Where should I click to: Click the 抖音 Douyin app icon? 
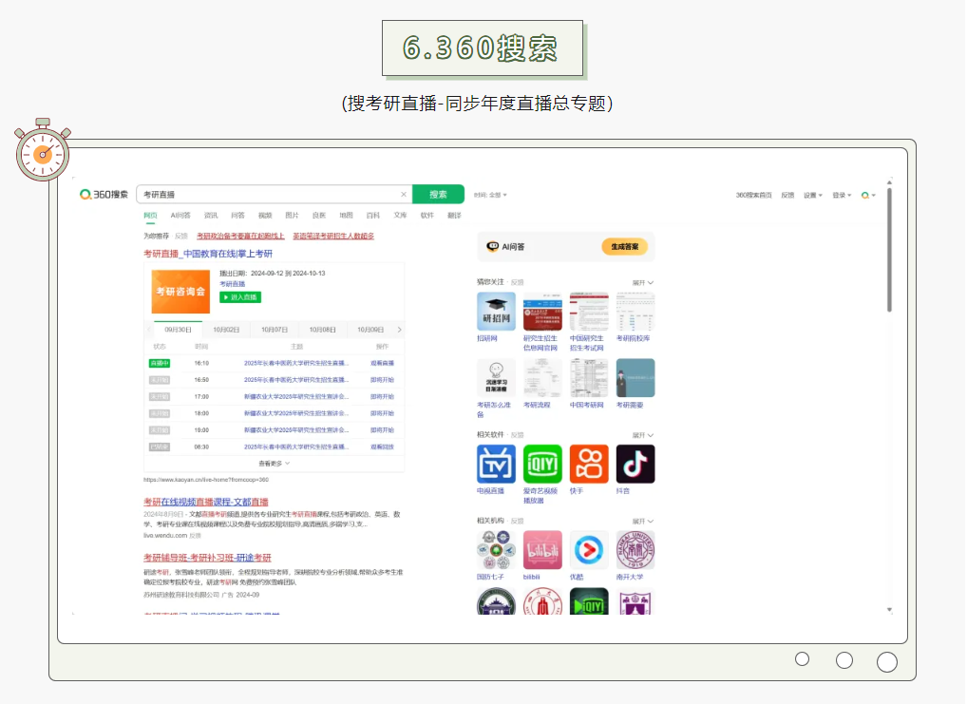click(635, 464)
